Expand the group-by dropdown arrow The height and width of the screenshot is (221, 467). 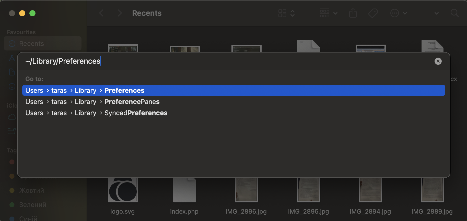pos(335,13)
